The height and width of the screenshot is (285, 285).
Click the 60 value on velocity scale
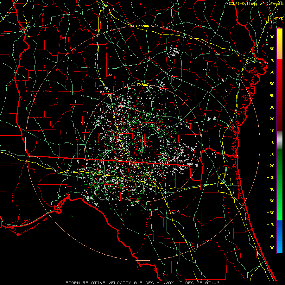[272, 72]
